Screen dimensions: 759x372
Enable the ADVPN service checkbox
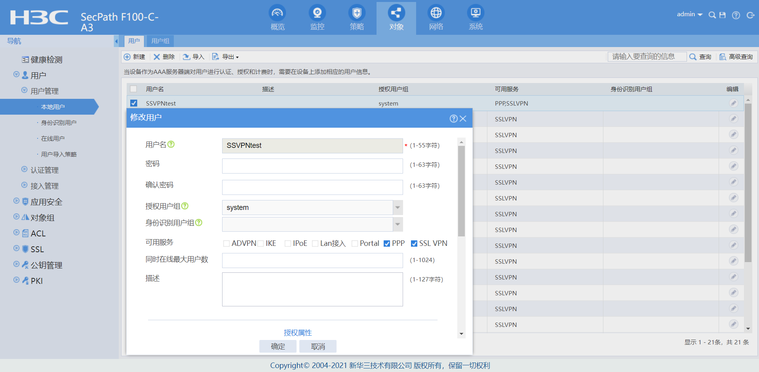[226, 244]
